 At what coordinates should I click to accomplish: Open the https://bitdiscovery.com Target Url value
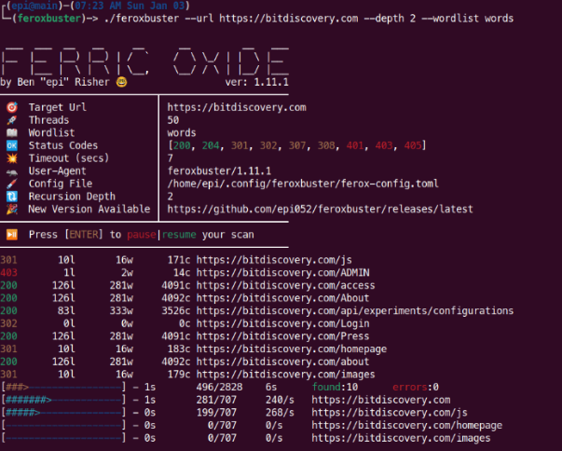pyautogui.click(x=237, y=107)
